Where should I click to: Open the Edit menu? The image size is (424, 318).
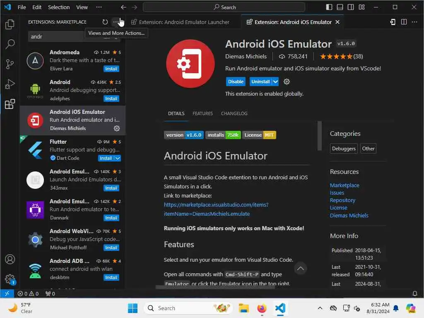tap(37, 7)
